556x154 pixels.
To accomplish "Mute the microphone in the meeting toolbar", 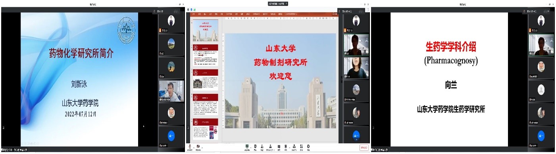I will (x=190, y=147).
